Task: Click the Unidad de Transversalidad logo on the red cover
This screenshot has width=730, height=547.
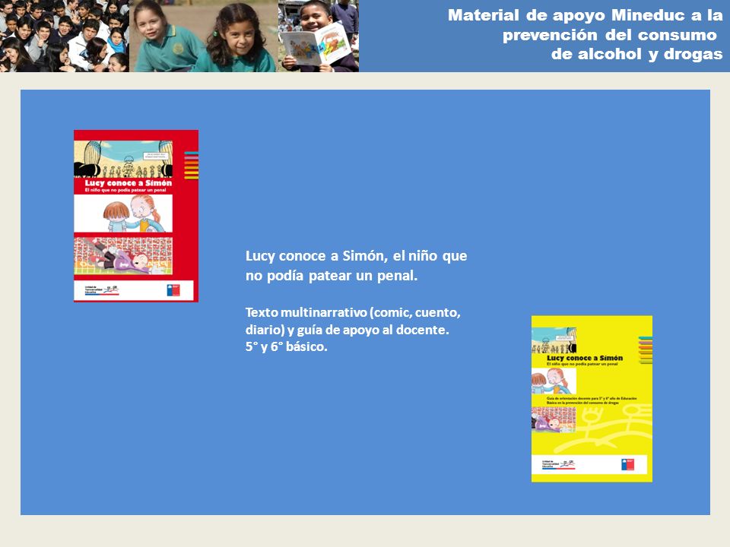Action: point(101,290)
